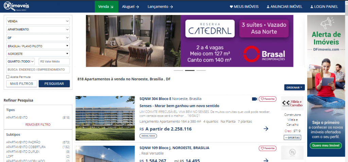
Task: Check the Aceita Permuta checkbox
Action: (8, 77)
